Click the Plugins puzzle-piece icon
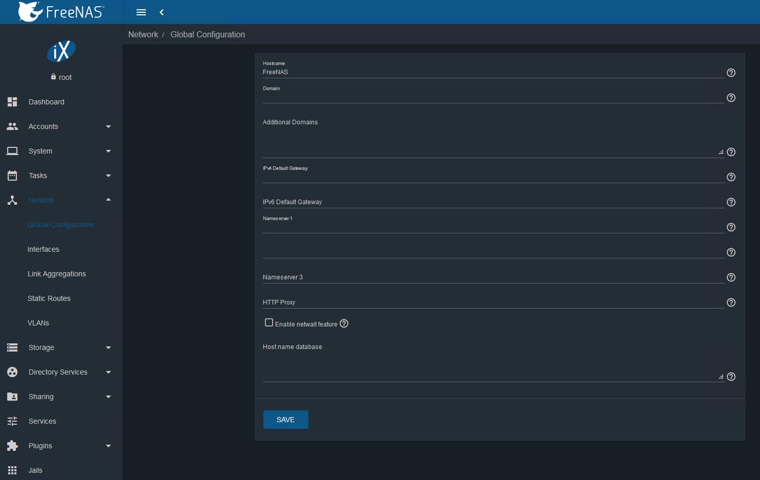Viewport: 760px width, 480px height. (12, 446)
